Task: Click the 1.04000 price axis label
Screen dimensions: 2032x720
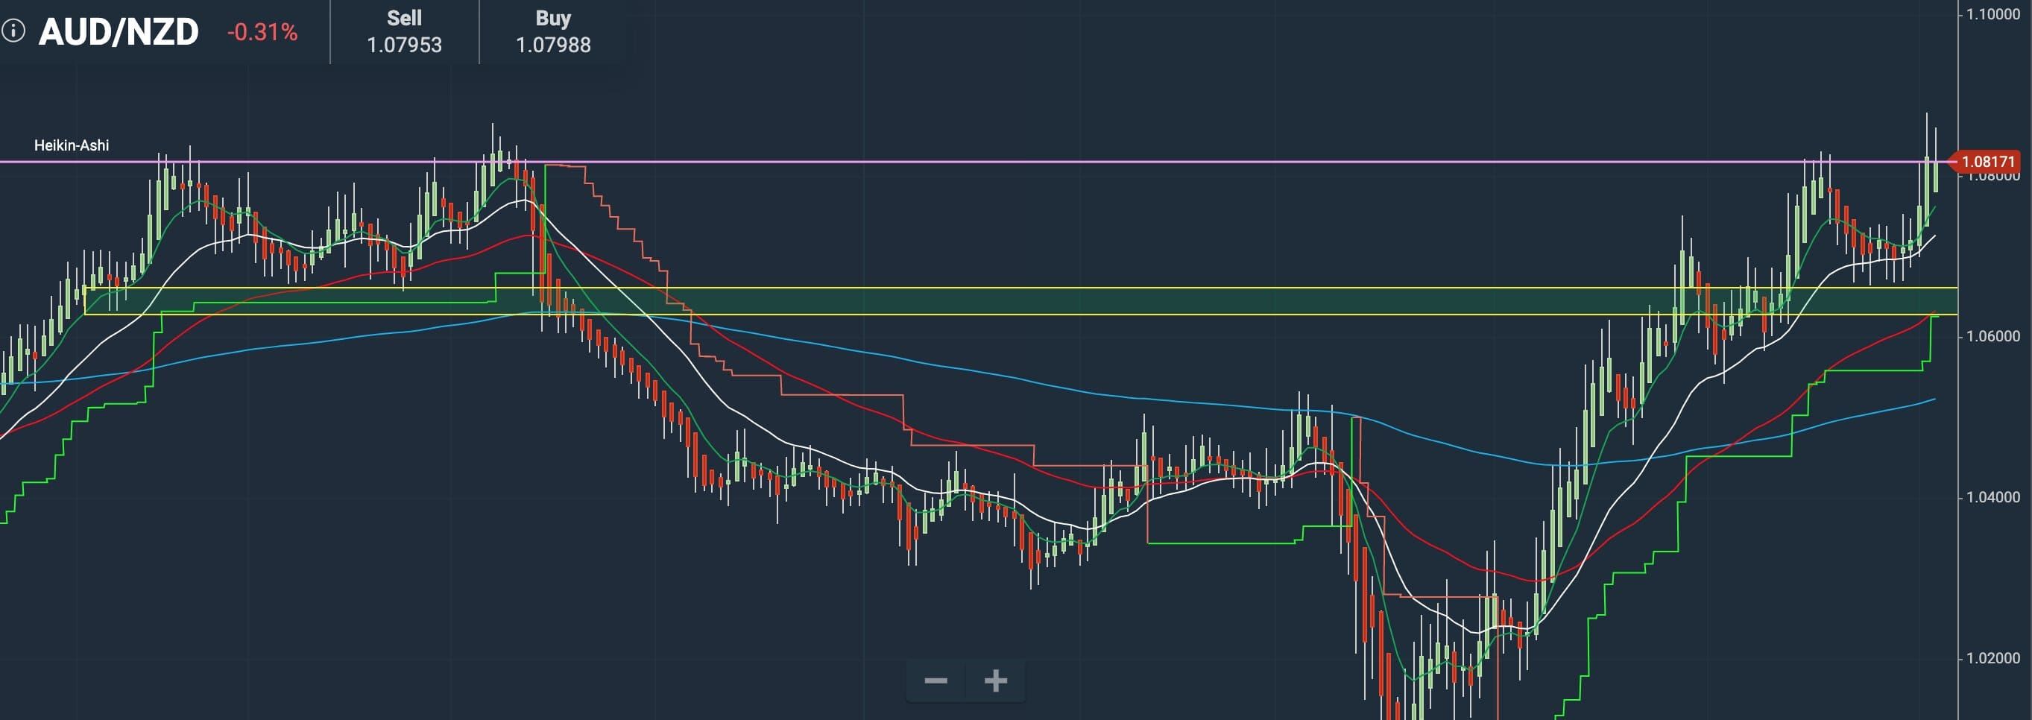Action: click(x=1992, y=498)
